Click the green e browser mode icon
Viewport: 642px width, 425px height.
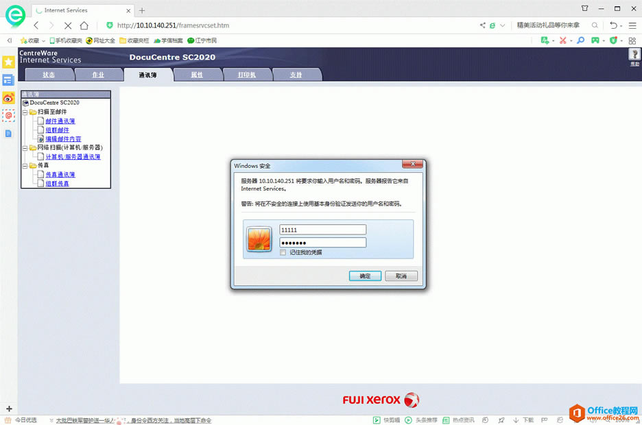(x=492, y=25)
